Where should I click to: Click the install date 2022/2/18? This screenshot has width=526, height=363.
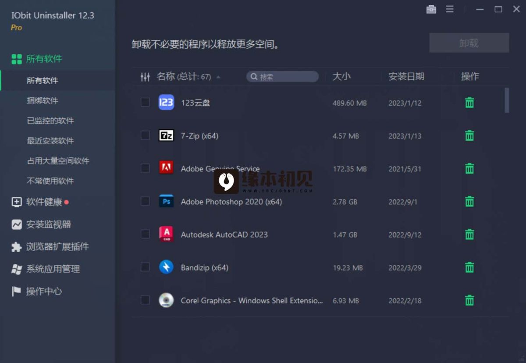(405, 301)
